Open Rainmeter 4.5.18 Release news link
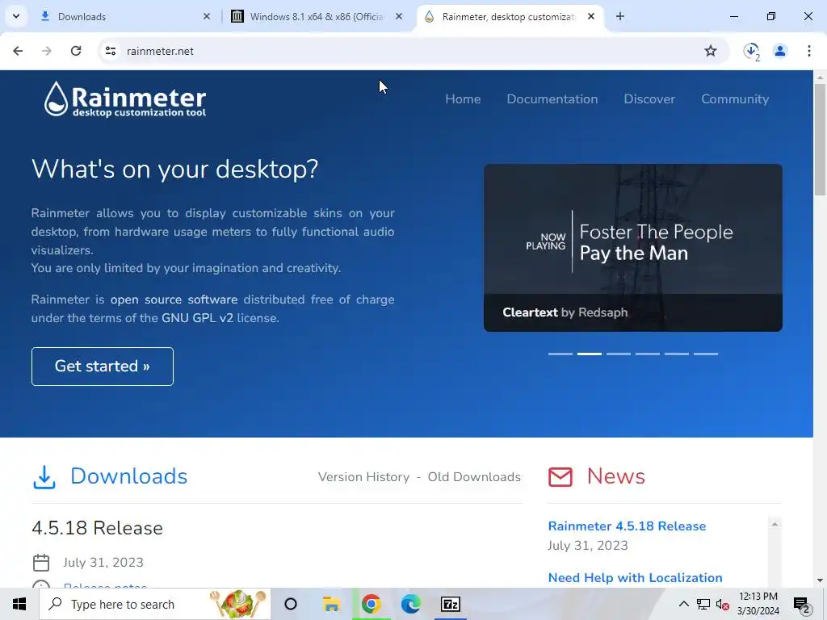Viewport: 827px width, 620px height. pos(627,526)
